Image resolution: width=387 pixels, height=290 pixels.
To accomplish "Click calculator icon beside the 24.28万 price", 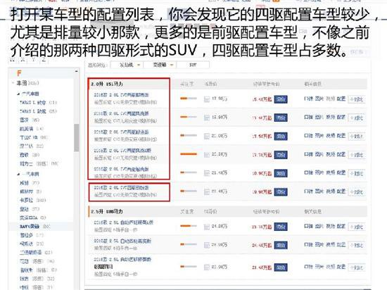I will 207,227.
